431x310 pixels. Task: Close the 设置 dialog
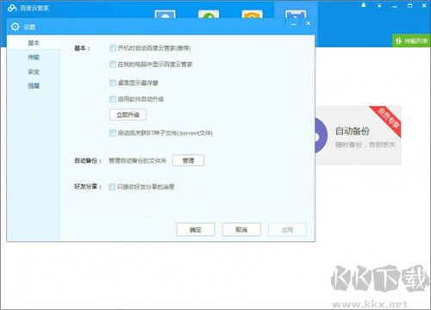pos(309,23)
